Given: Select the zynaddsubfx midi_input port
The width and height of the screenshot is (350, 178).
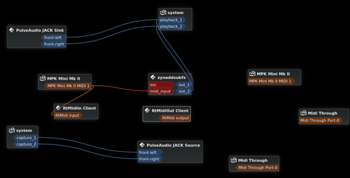Looking at the screenshot, I should [x=161, y=91].
